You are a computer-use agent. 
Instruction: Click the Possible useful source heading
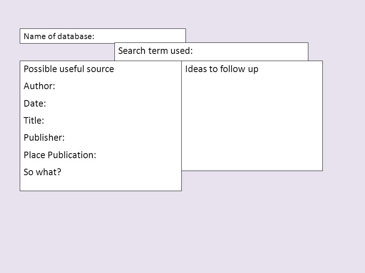[x=69, y=69]
